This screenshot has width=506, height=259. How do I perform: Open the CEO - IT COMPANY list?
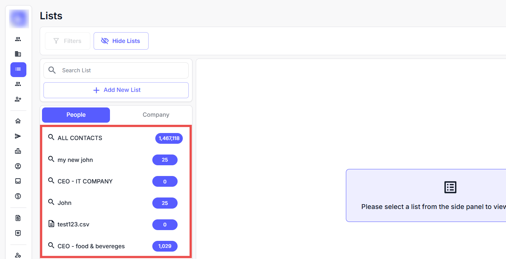(x=85, y=182)
